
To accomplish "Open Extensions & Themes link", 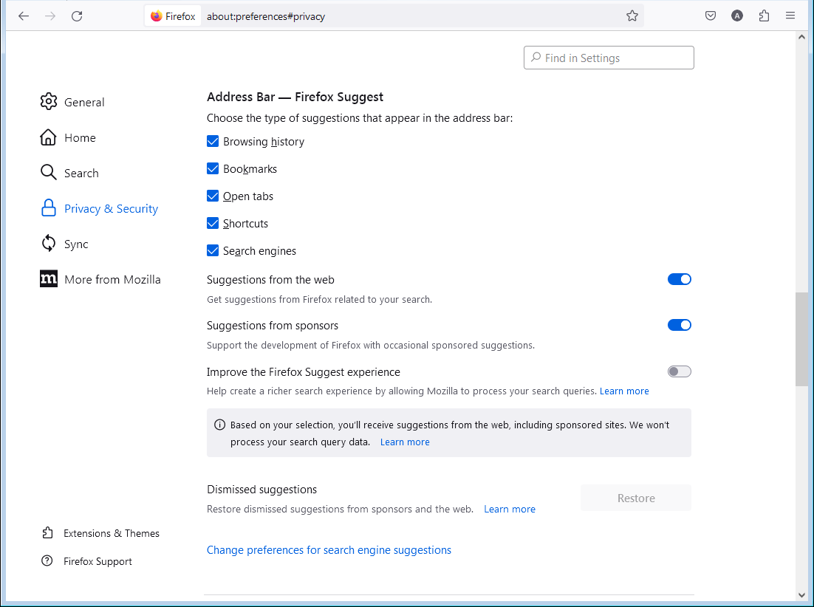I will (x=112, y=533).
